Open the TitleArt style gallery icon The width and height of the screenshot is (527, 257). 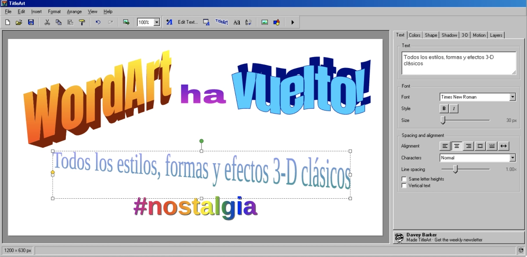pyautogui.click(x=222, y=22)
